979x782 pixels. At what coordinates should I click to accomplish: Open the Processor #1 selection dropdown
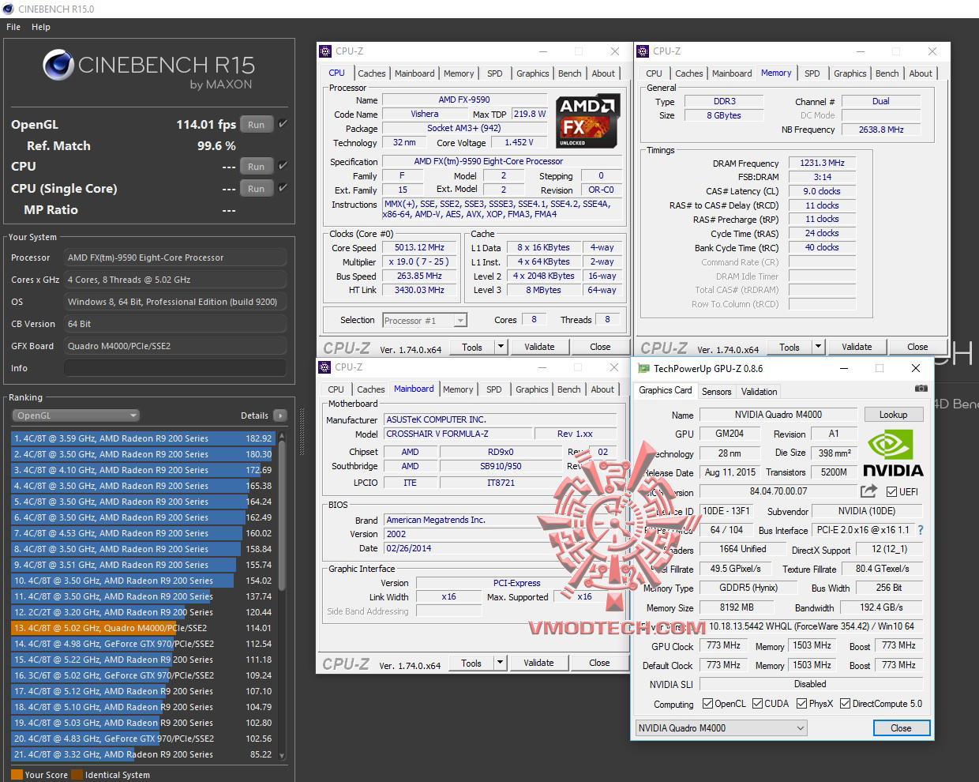[x=425, y=320]
